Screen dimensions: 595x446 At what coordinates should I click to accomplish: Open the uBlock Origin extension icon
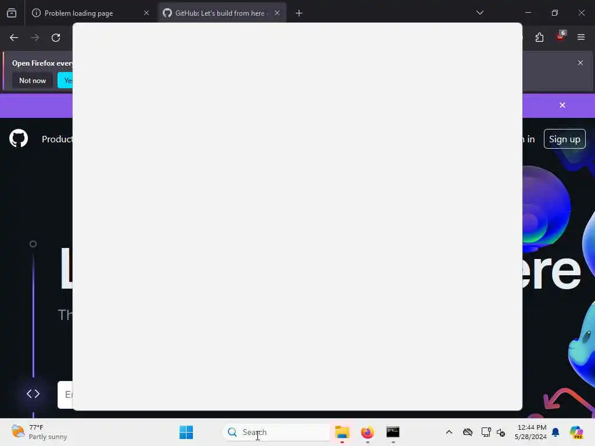pyautogui.click(x=560, y=37)
